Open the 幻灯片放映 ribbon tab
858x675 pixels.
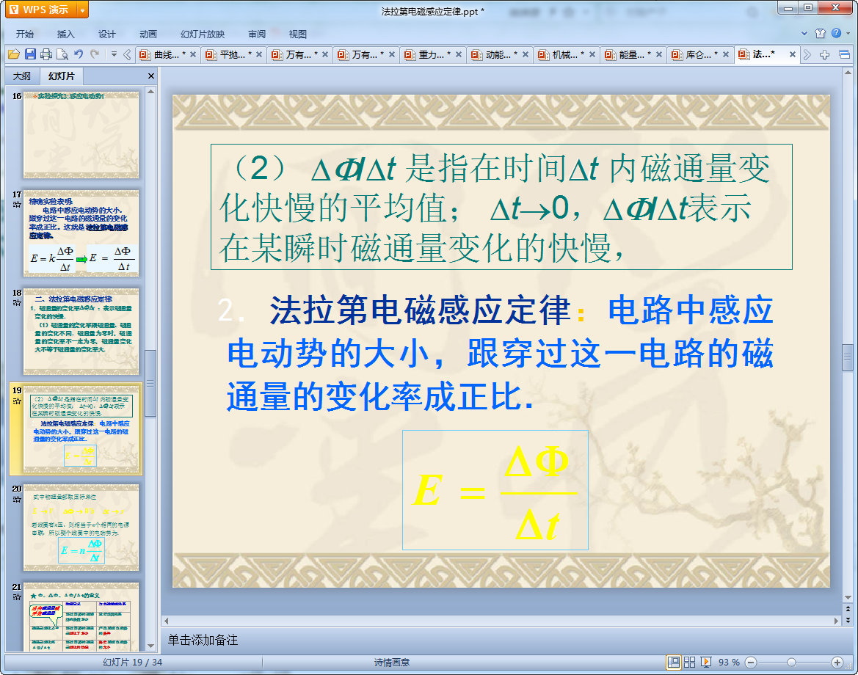[203, 34]
